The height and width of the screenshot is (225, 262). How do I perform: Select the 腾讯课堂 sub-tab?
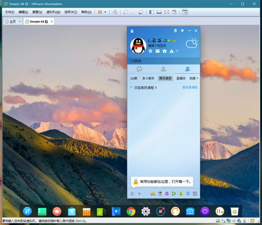pyautogui.click(x=165, y=78)
